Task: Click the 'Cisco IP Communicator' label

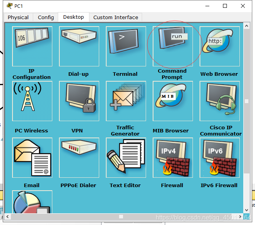Action: point(221,130)
